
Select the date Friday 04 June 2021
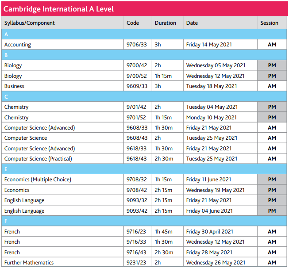pyautogui.click(x=208, y=211)
